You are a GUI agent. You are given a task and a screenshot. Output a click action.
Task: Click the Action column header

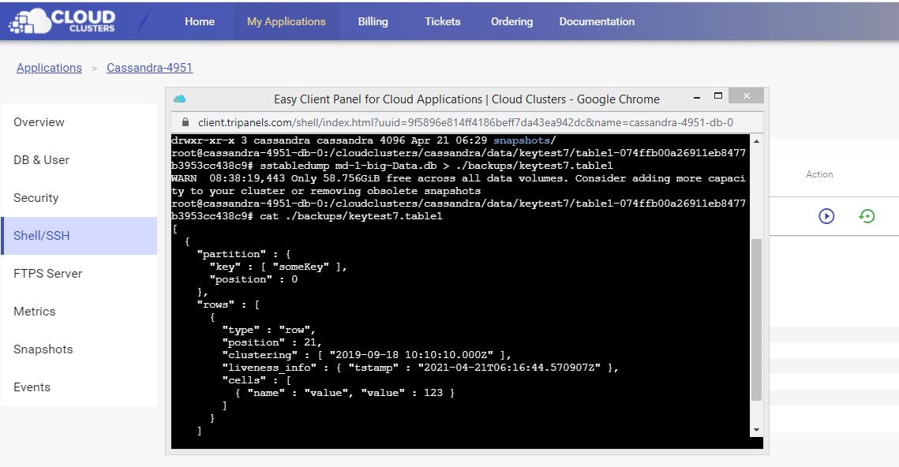pos(819,174)
